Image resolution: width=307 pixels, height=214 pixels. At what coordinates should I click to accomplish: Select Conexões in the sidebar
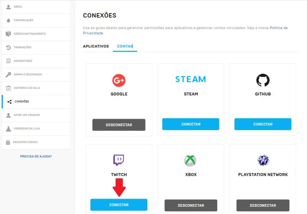[x=36, y=101]
